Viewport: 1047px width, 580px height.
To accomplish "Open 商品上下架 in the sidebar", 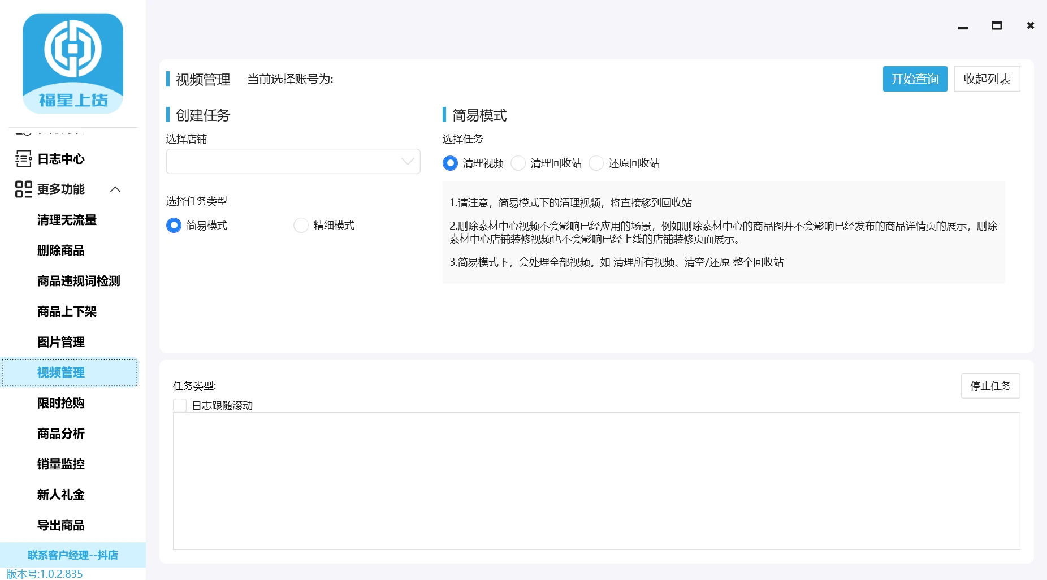I will pos(67,311).
